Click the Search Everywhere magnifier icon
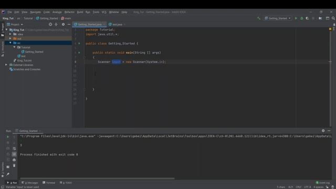Viewport: 336px width, 189px height. pos(333,18)
